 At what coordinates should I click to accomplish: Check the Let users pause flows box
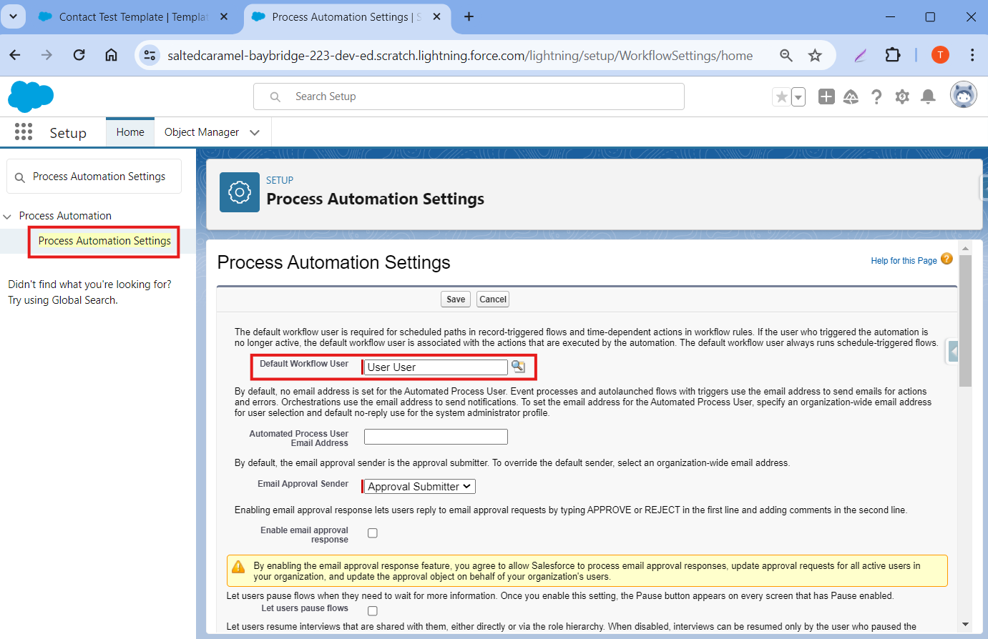[x=373, y=611]
